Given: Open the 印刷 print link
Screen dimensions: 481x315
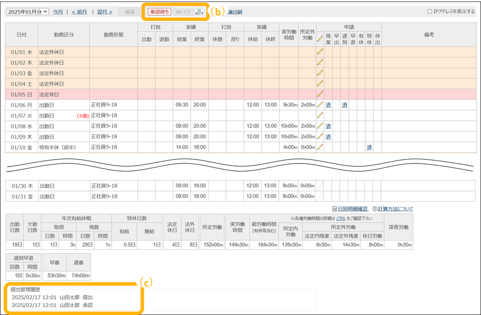Looking at the screenshot, I should click(x=235, y=12).
